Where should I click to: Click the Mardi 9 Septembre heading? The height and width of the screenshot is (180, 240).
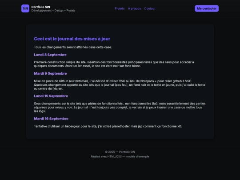50,73
